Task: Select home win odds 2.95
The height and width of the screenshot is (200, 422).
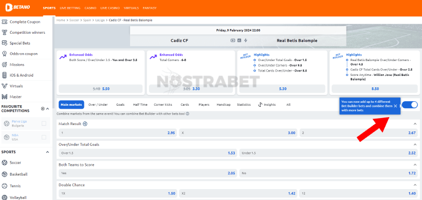Action: click(x=118, y=133)
